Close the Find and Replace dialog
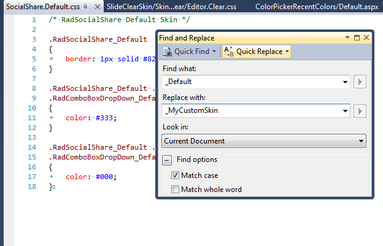 [x=366, y=37]
